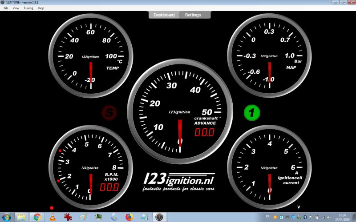Click the TEMP gauge dial
Screen dimensions: 356x222
coord(91,56)
